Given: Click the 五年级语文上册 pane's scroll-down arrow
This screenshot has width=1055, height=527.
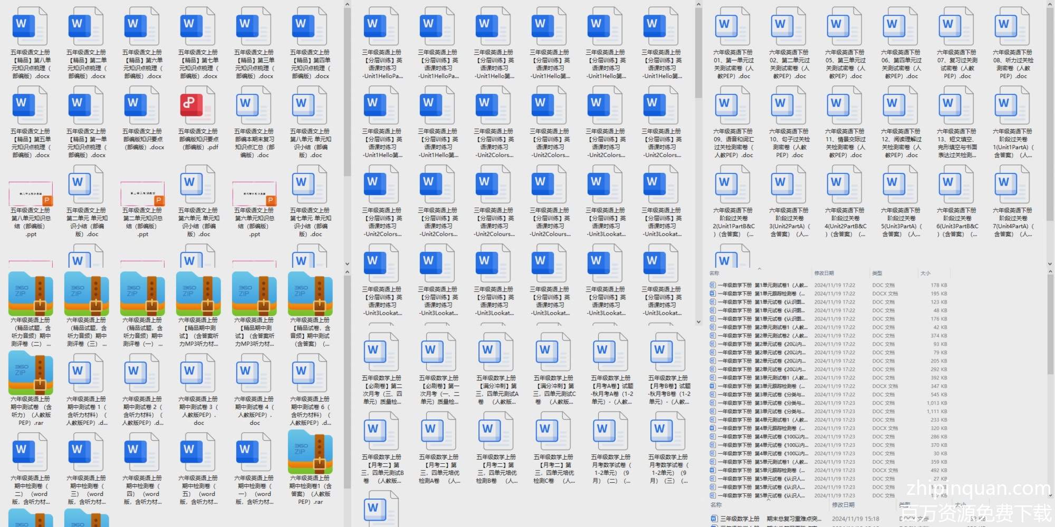Looking at the screenshot, I should click(347, 264).
